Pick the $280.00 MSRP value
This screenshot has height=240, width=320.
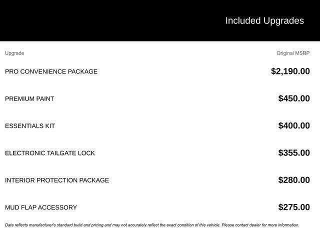pos(294,180)
